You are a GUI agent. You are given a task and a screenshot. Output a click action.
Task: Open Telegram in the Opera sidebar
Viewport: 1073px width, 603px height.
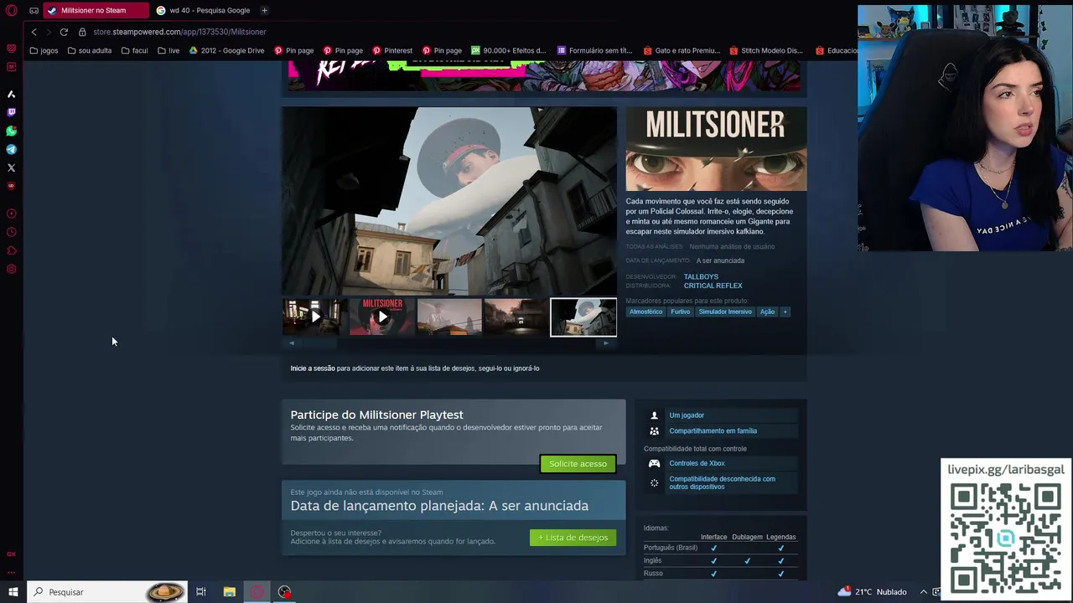click(12, 149)
